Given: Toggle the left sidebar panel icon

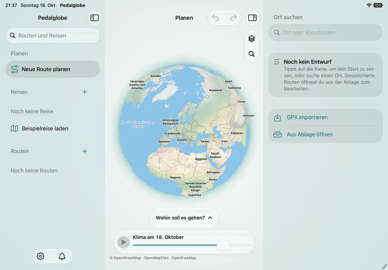Looking at the screenshot, I should 95,18.
